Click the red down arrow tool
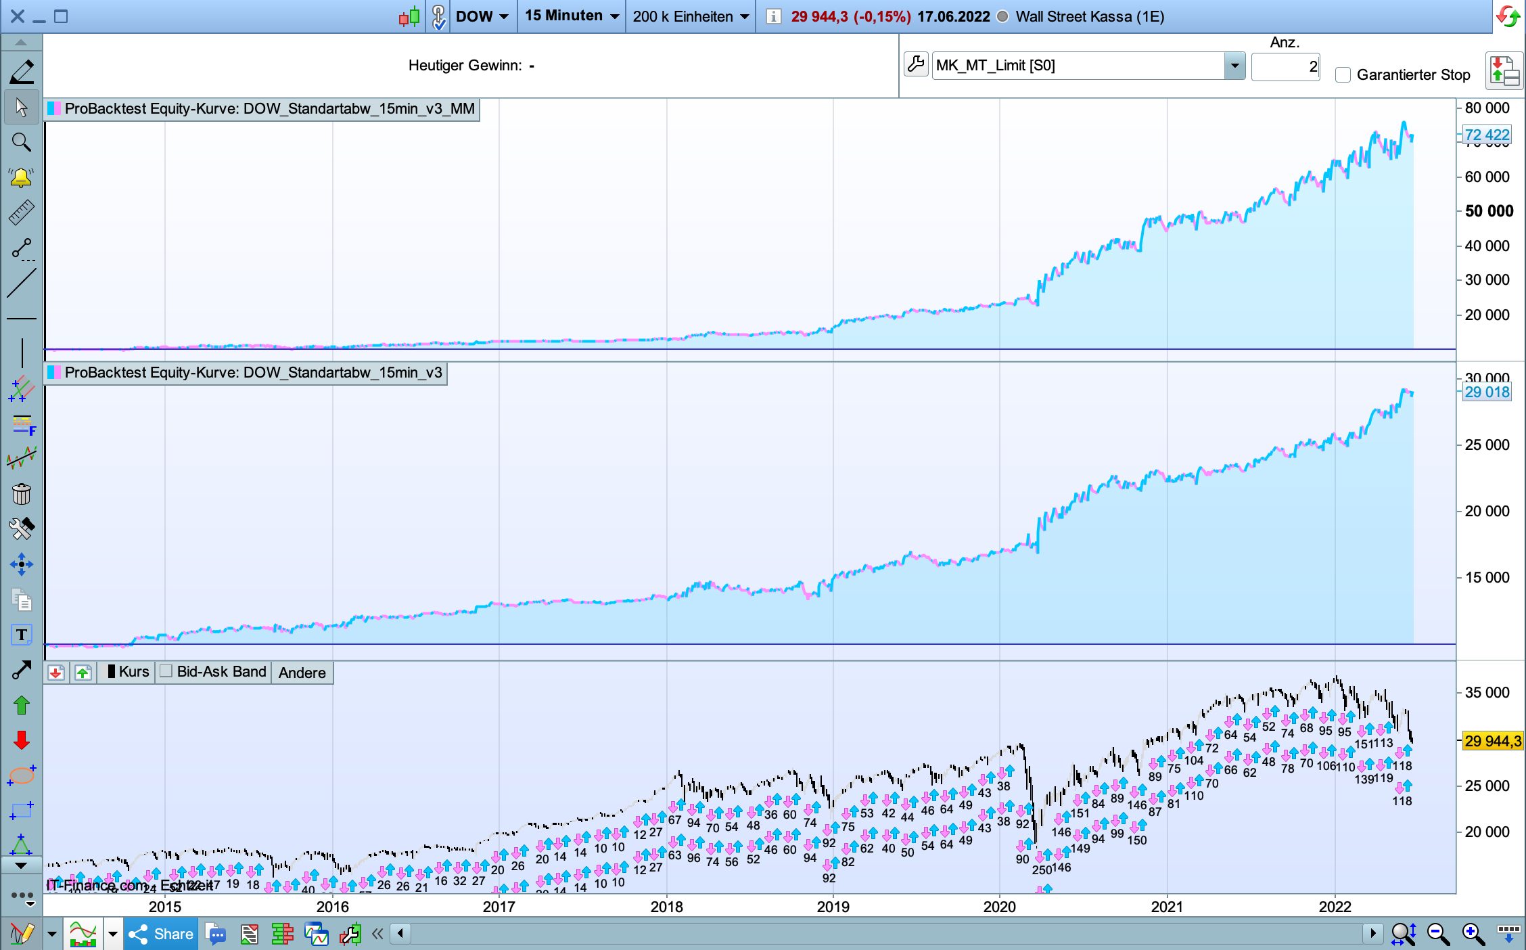Viewport: 1526px width, 950px height. coord(21,740)
